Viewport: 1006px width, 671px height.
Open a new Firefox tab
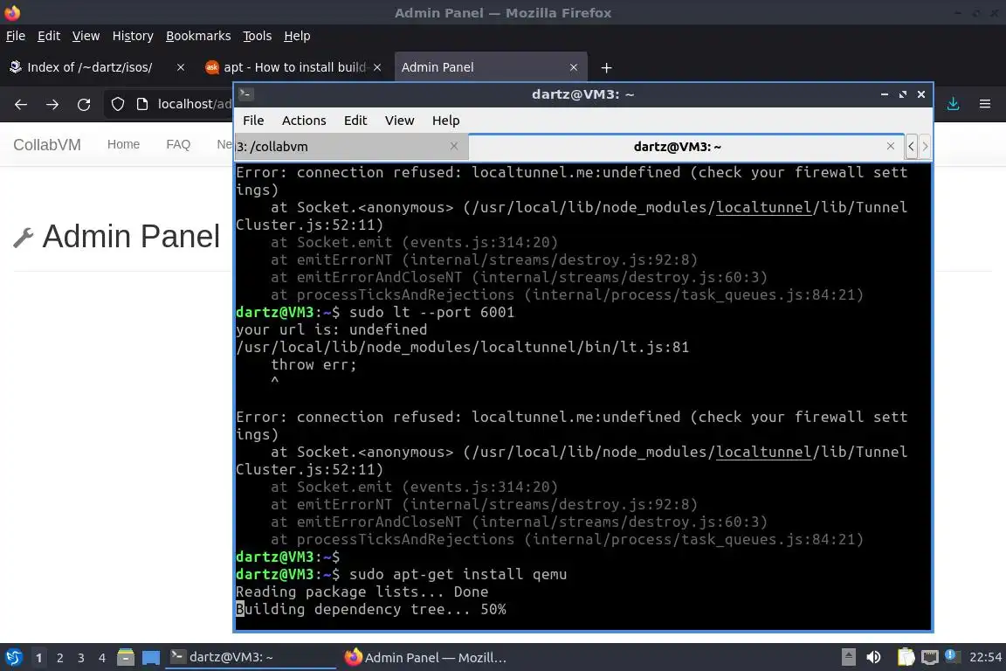click(x=606, y=67)
